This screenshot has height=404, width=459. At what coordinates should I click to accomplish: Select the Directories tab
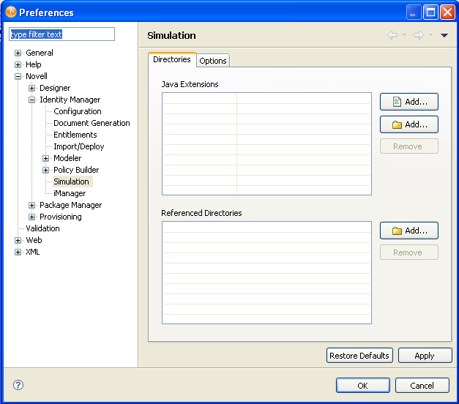pos(172,59)
